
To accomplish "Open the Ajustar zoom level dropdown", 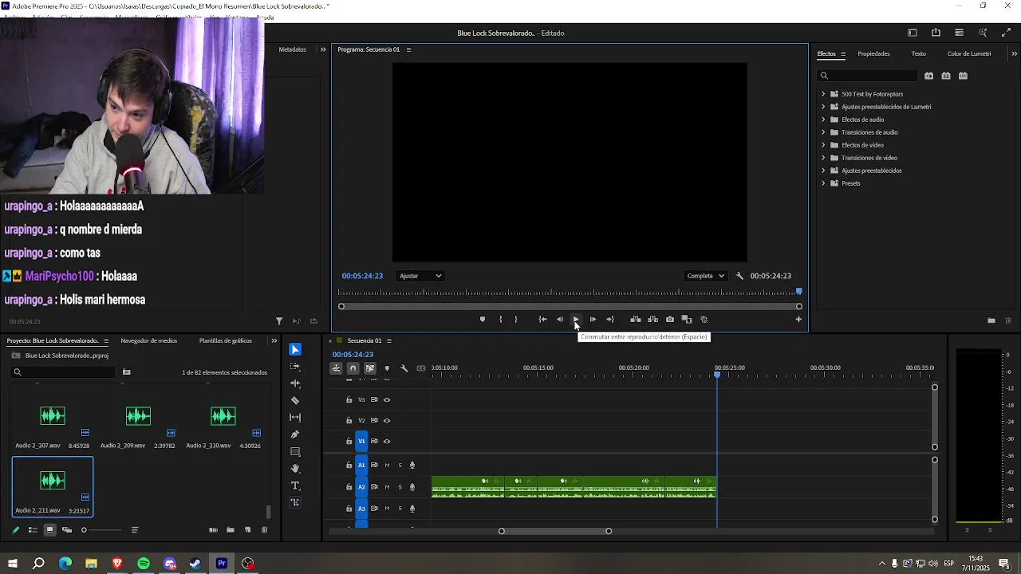I will click(x=420, y=276).
